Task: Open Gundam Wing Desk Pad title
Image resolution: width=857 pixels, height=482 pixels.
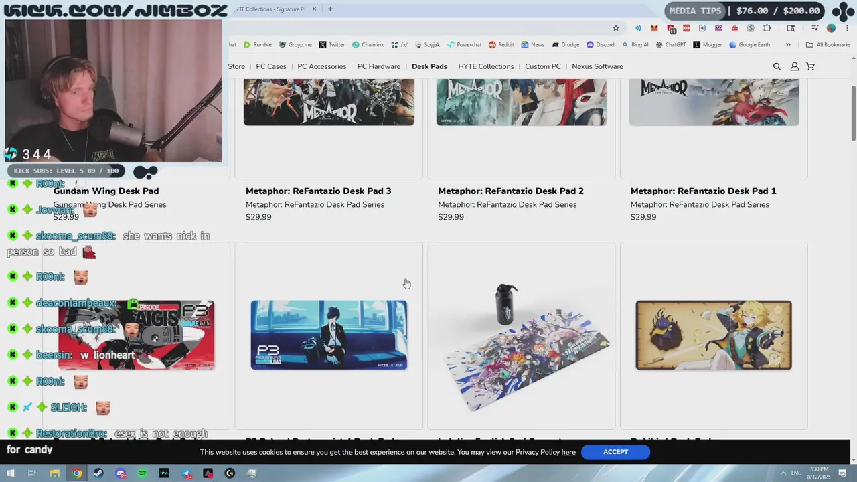Action: [106, 191]
